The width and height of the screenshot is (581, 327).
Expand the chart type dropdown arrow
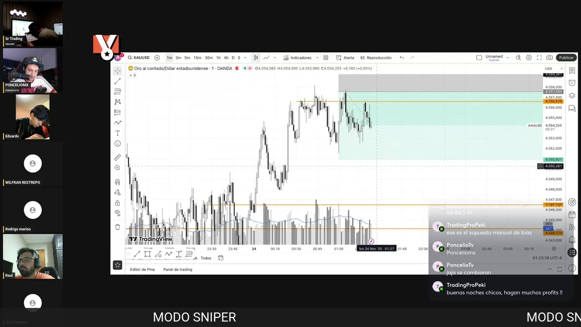click(275, 58)
